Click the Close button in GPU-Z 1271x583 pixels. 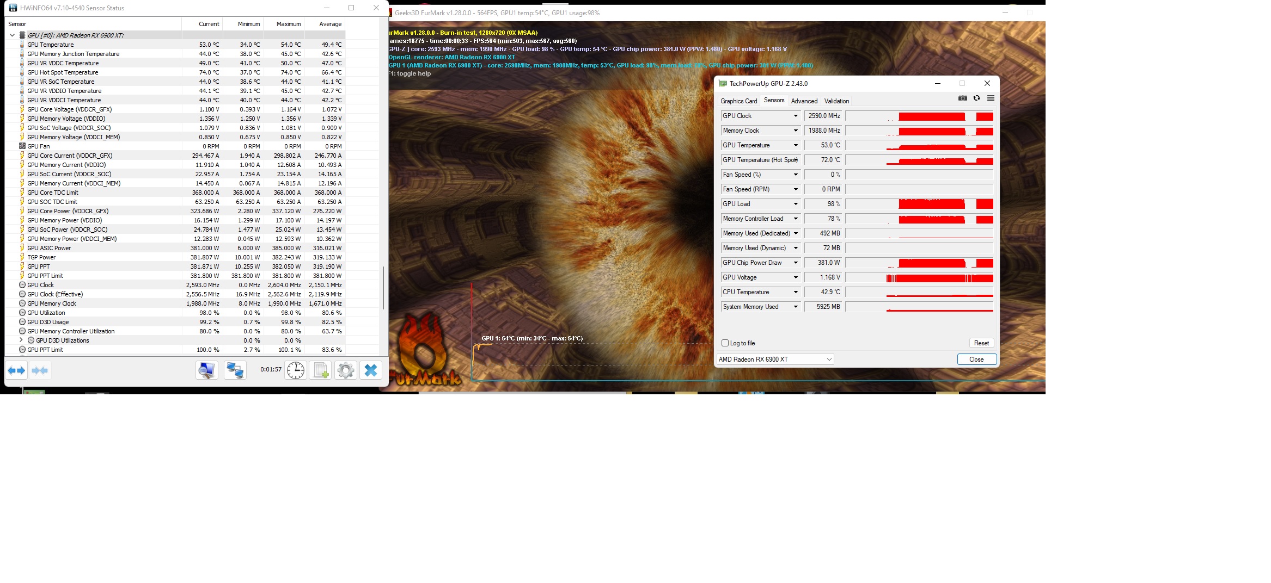tap(976, 359)
